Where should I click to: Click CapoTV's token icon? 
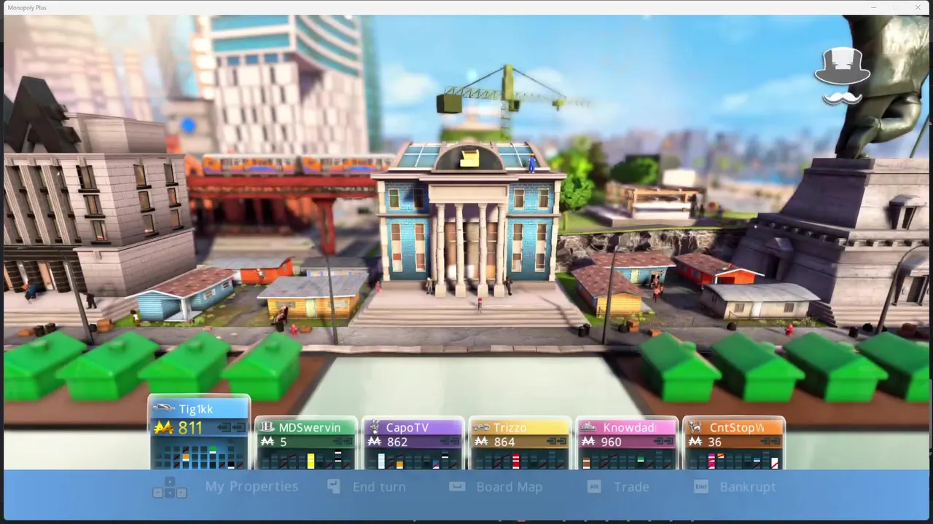375,427
